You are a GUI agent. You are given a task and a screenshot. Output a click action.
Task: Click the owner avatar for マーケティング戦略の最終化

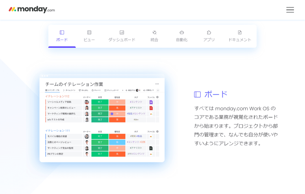[87, 114]
